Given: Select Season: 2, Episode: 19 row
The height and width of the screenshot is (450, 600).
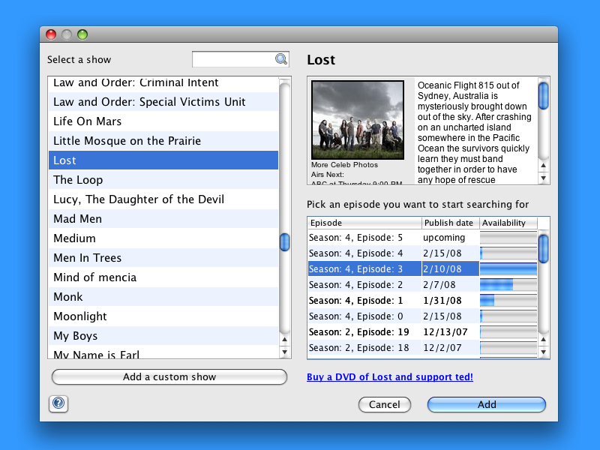Looking at the screenshot, I should tap(422, 331).
